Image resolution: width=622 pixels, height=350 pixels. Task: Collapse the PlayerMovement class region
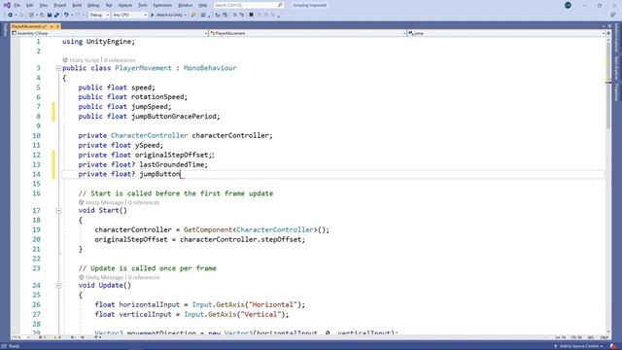tap(58, 68)
